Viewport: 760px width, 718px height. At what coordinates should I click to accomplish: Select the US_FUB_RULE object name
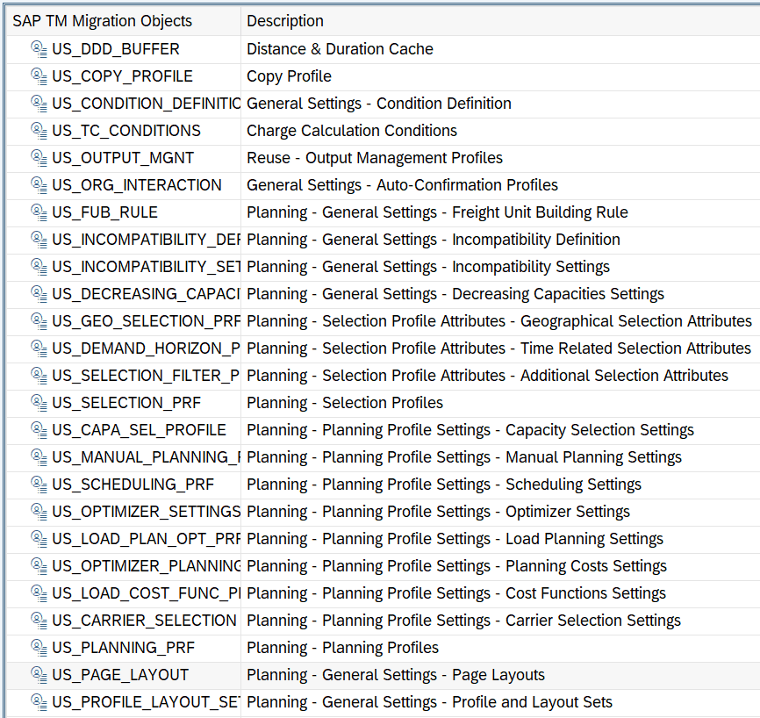click(104, 212)
